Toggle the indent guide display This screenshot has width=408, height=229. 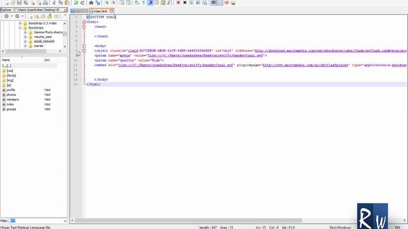point(150,3)
